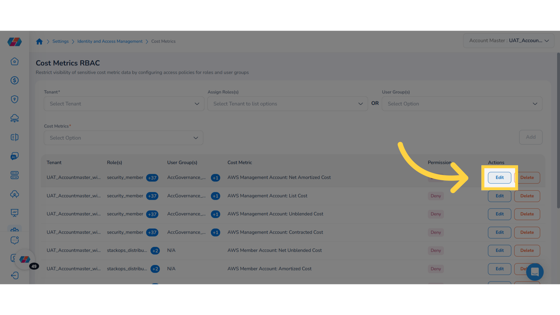Go to home via breadcrumb house icon
Viewport: 560px width, 315px height.
pos(39,41)
